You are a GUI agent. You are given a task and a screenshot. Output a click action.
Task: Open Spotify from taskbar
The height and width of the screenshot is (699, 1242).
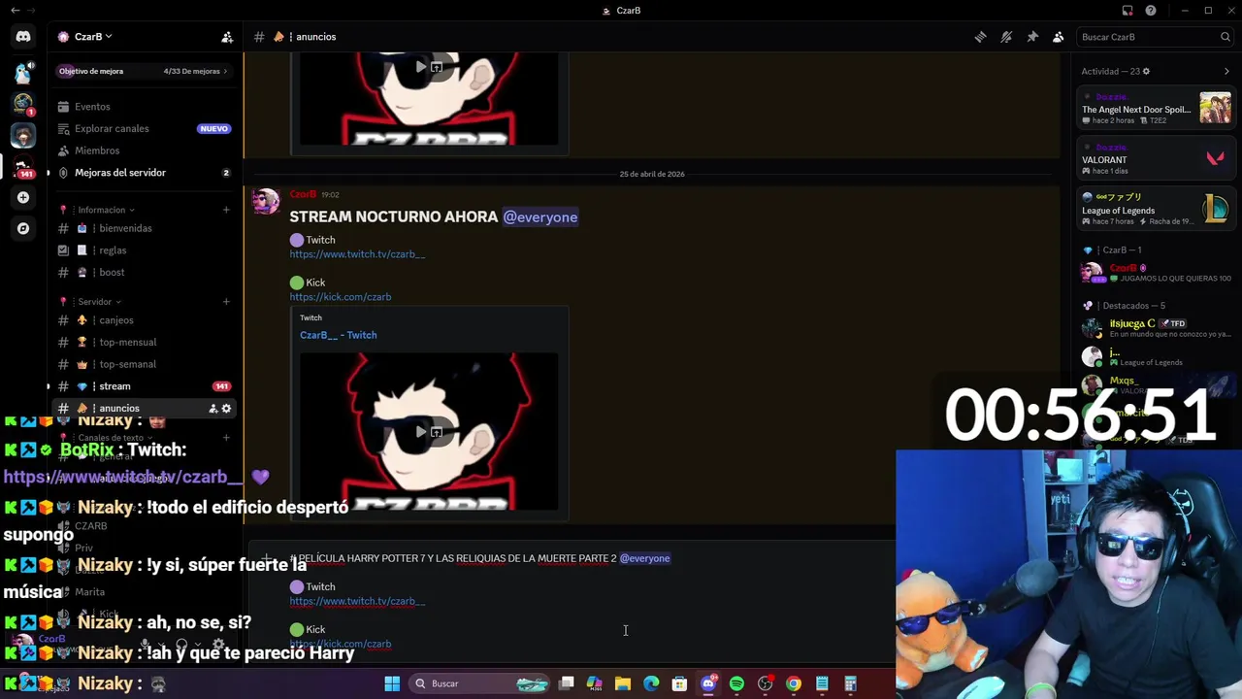point(736,683)
